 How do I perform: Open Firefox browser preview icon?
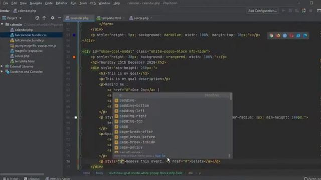point(278,36)
